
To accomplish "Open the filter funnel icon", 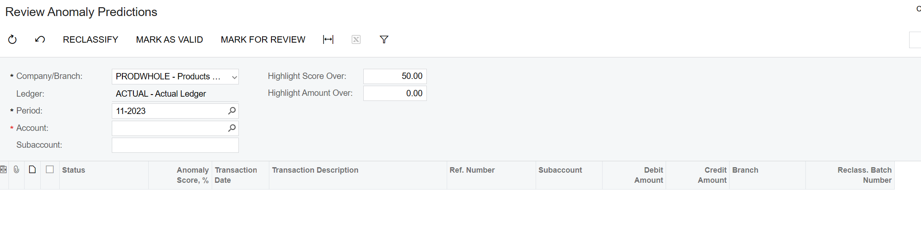I will (x=384, y=39).
